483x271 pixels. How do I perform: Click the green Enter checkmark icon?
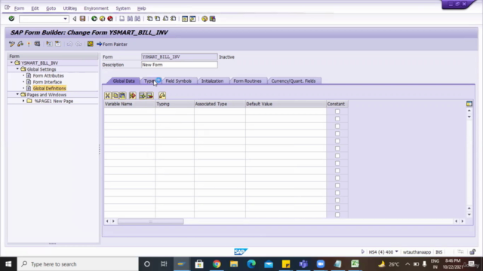(x=11, y=19)
